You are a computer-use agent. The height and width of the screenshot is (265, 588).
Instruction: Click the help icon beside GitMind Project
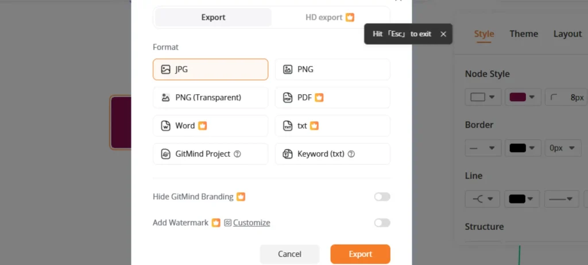(x=237, y=154)
